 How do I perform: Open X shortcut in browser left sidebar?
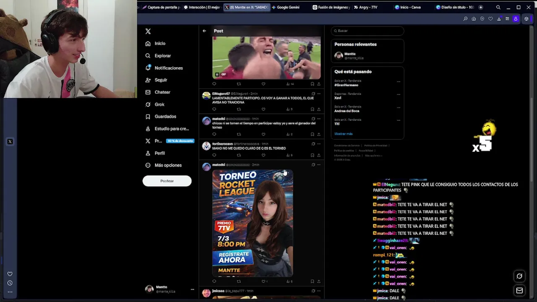(10, 142)
